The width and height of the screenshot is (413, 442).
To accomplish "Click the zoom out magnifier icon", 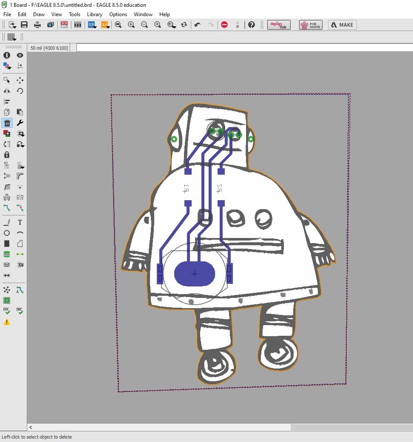I will click(144, 25).
